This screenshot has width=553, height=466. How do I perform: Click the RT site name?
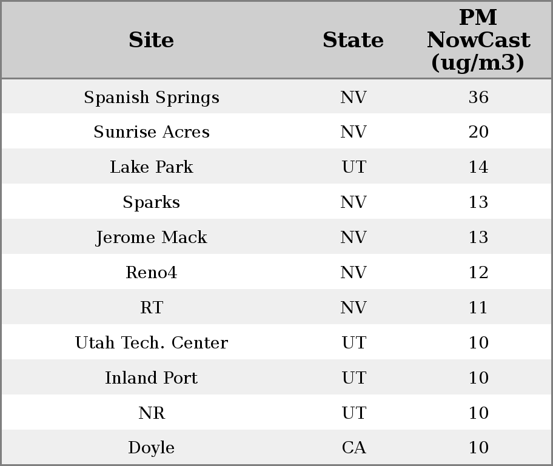click(151, 308)
